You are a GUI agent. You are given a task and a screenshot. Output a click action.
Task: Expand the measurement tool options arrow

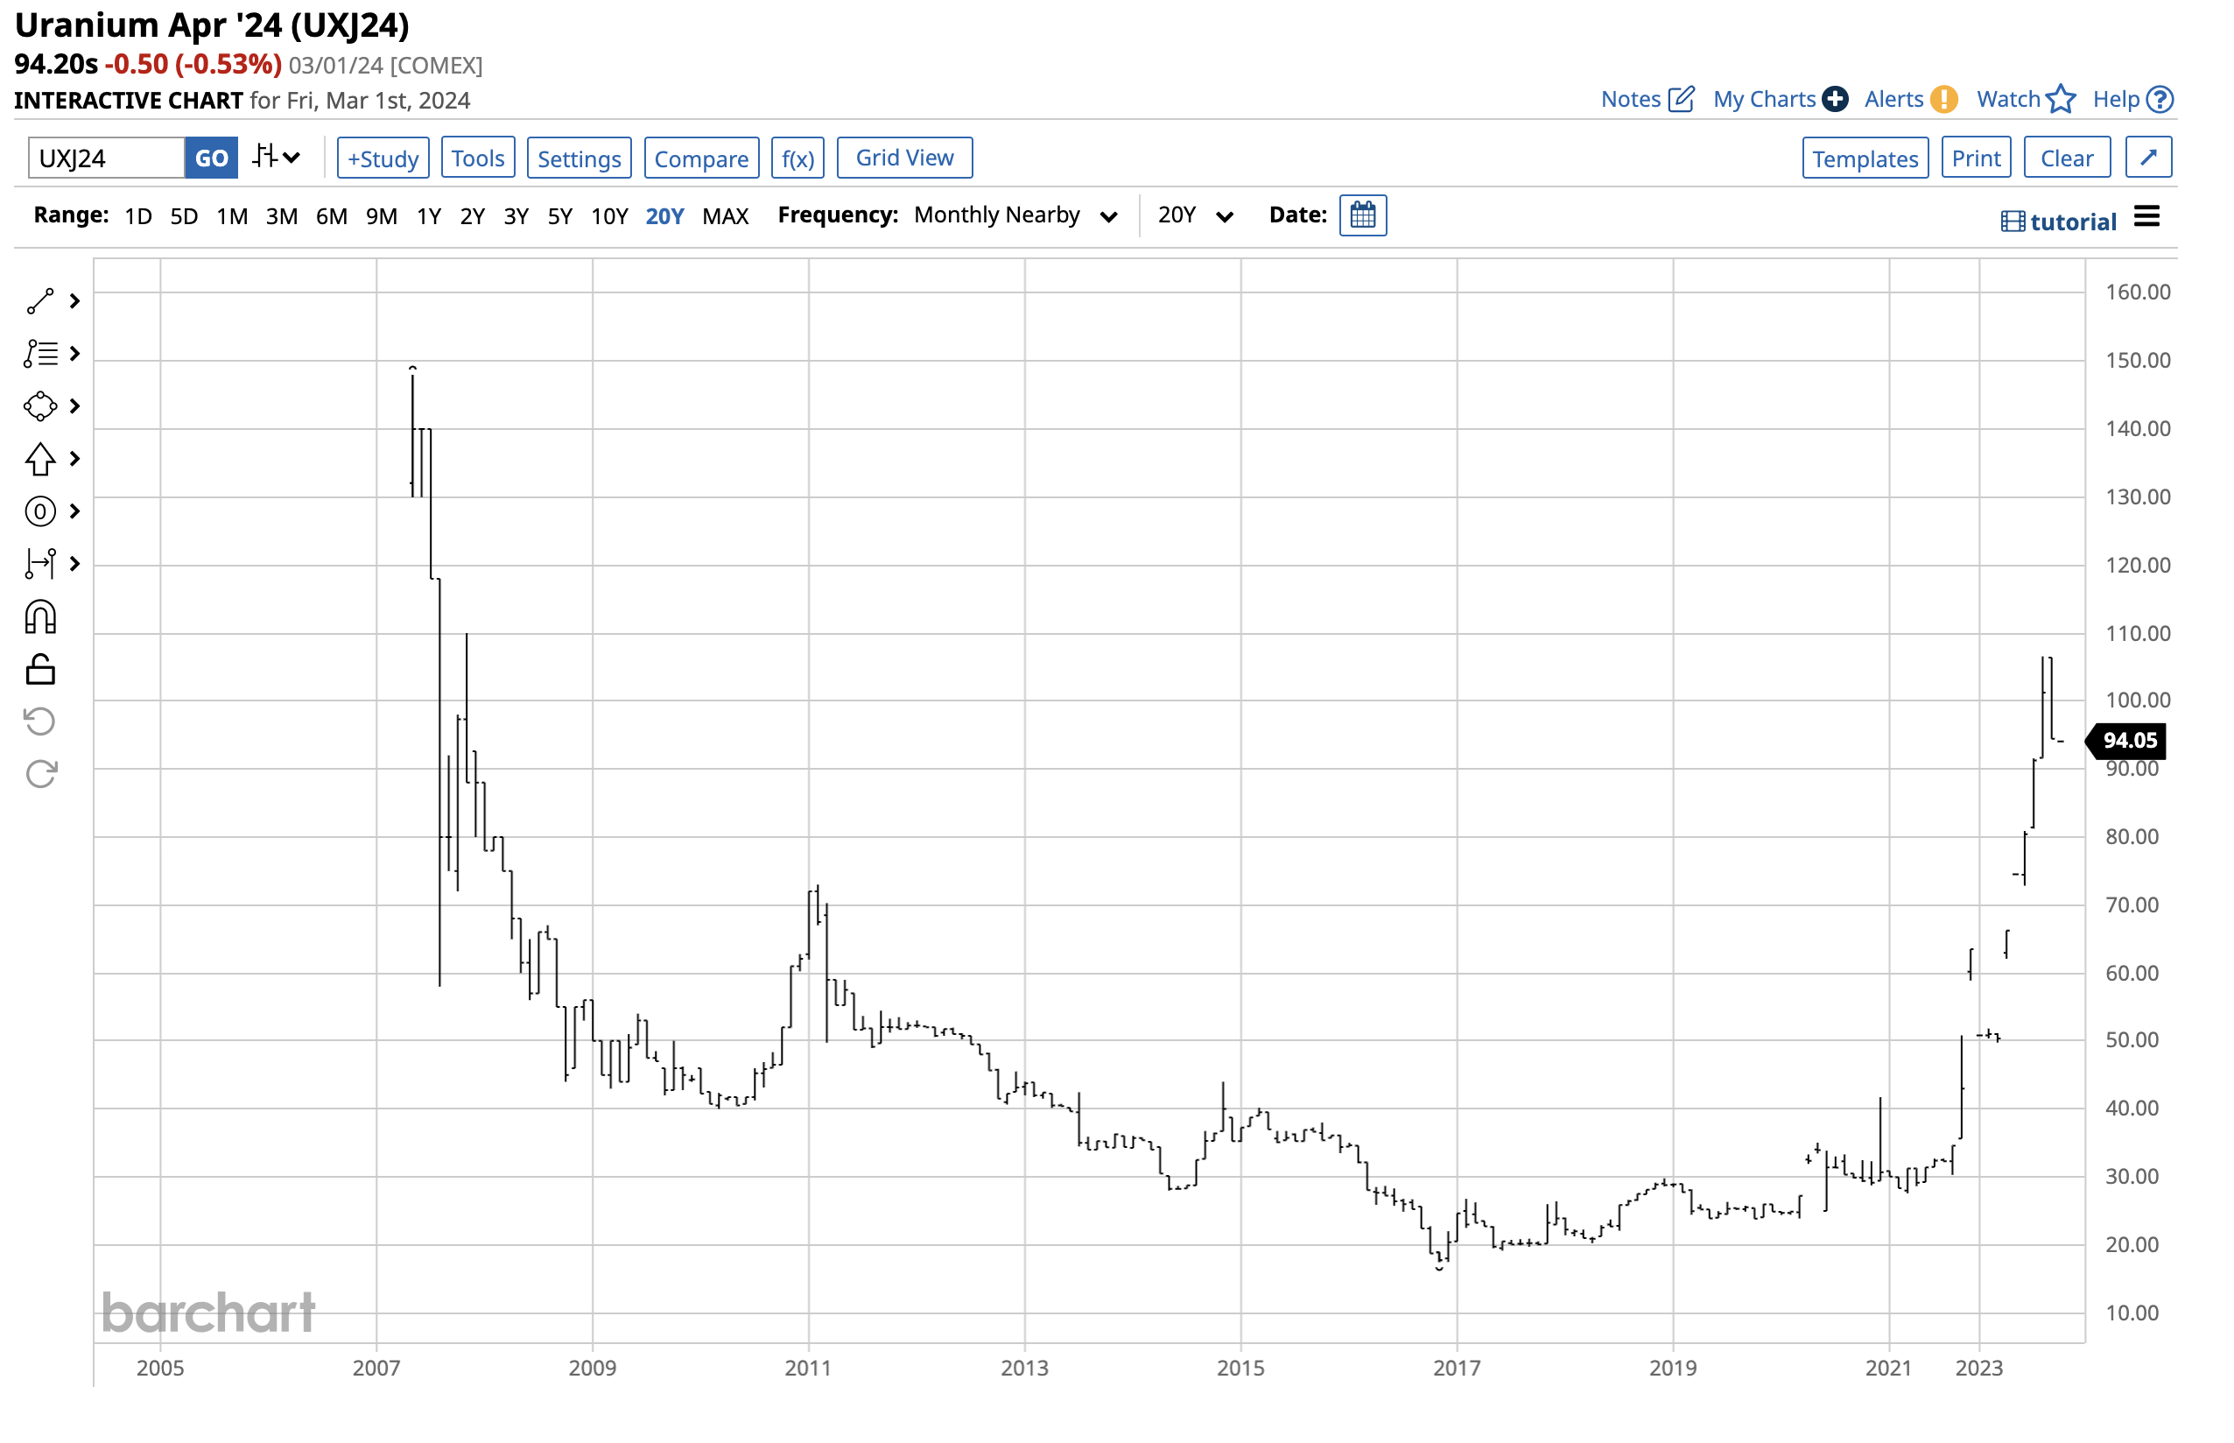point(75,563)
